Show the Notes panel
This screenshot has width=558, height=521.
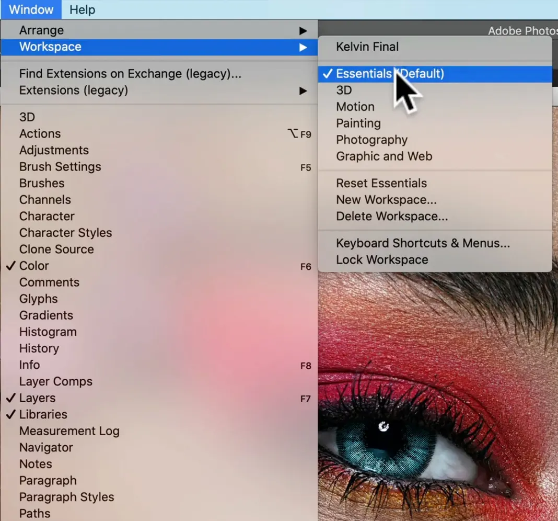pyautogui.click(x=159, y=464)
